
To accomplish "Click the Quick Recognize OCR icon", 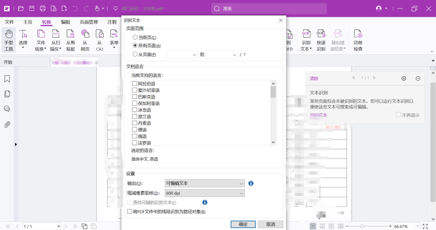I will (321, 35).
